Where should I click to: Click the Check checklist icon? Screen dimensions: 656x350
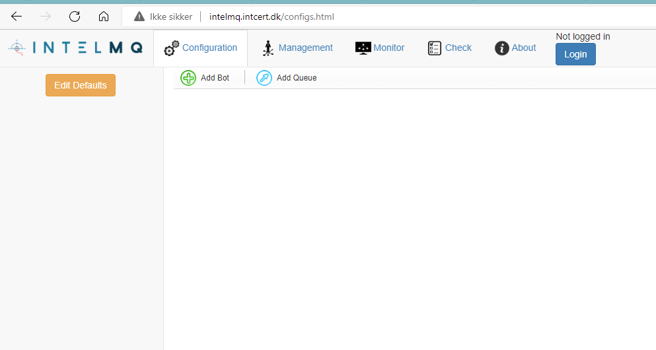pos(434,48)
